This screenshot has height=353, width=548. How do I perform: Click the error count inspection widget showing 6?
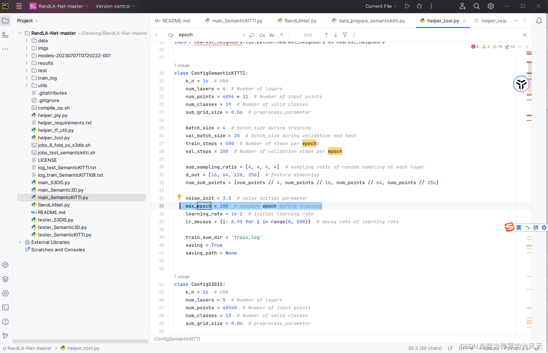click(475, 46)
